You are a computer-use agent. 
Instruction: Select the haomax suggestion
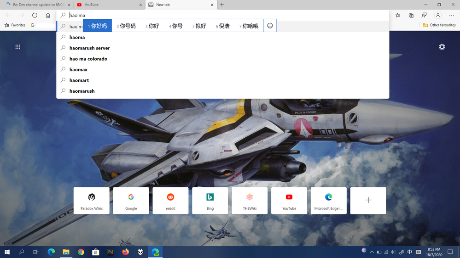tap(223, 69)
